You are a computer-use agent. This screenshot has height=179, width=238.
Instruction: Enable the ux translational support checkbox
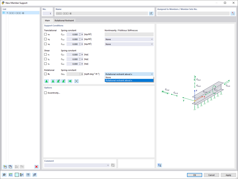[x=45, y=35]
